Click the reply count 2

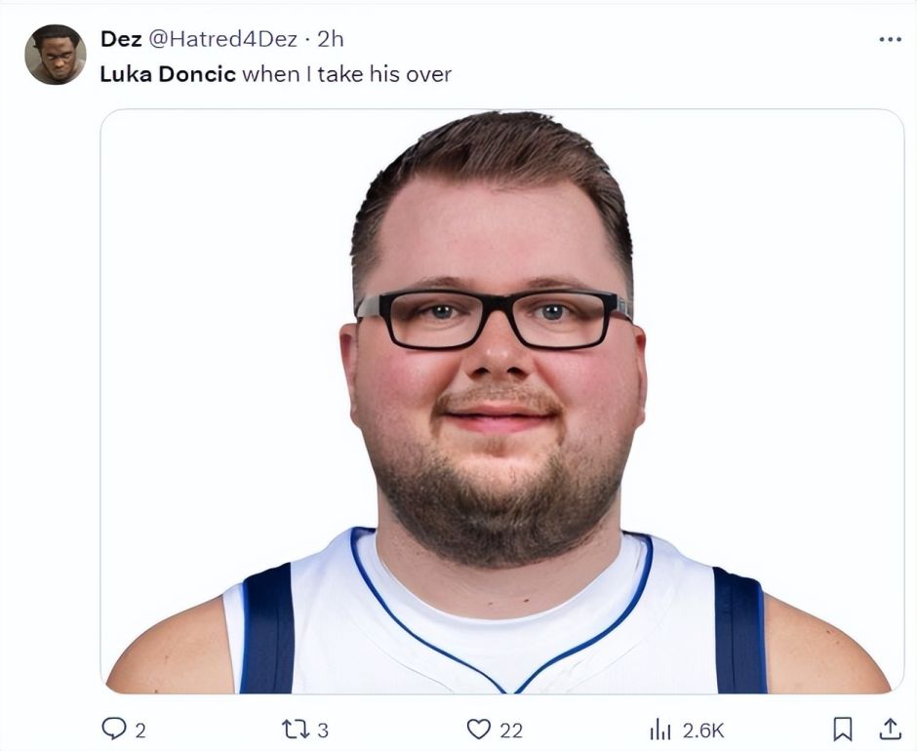[x=140, y=731]
